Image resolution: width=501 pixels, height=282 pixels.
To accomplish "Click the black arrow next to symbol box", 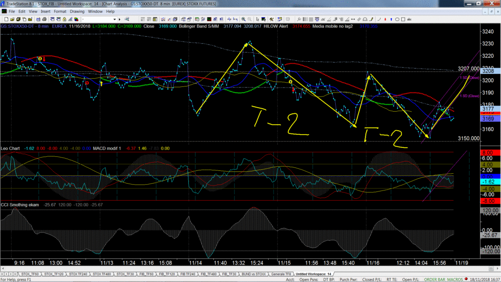I will [x=119, y=19].
